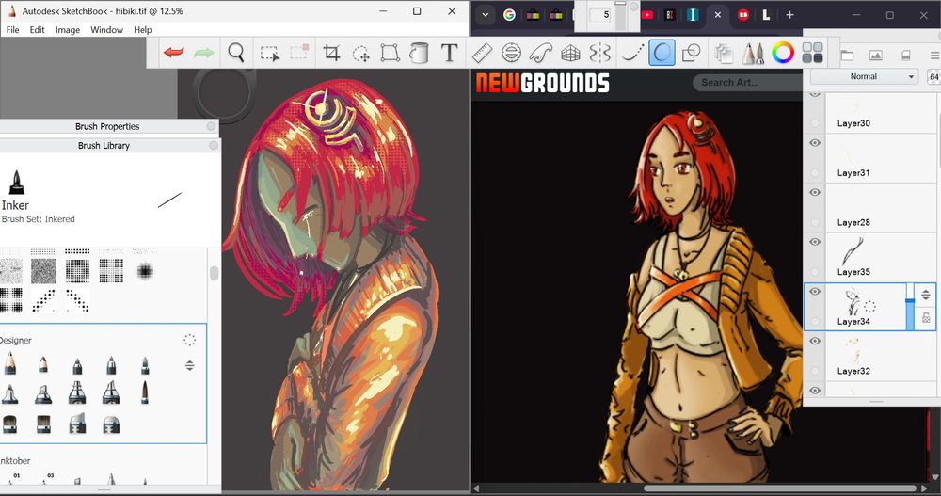Viewport: 941px width, 496px height.
Task: Select the Ellipse guide tool
Action: (511, 53)
